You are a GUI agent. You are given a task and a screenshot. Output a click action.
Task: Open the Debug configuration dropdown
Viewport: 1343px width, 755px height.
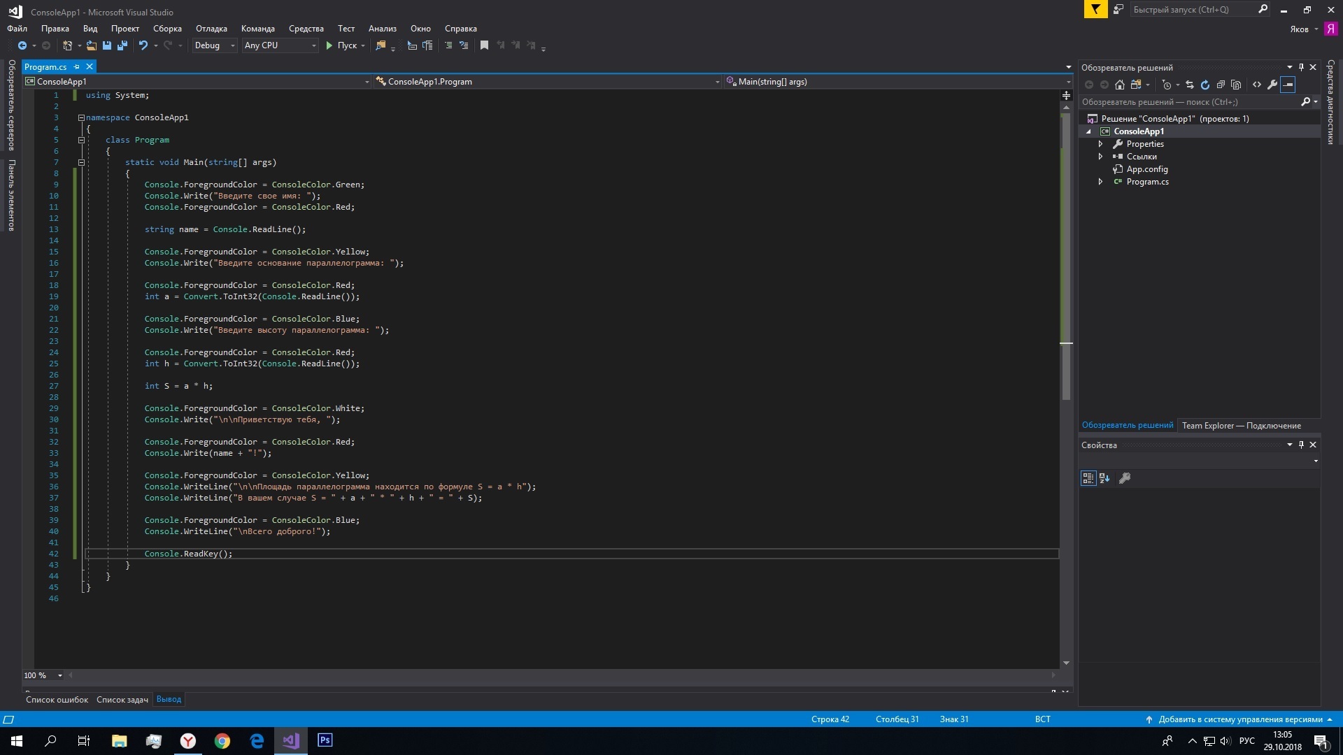[215, 45]
